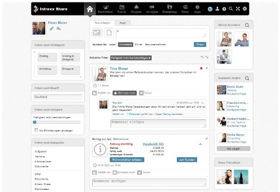
Task: Click the hierarchy icon beside Hauboldt AG
Action: (x=201, y=144)
